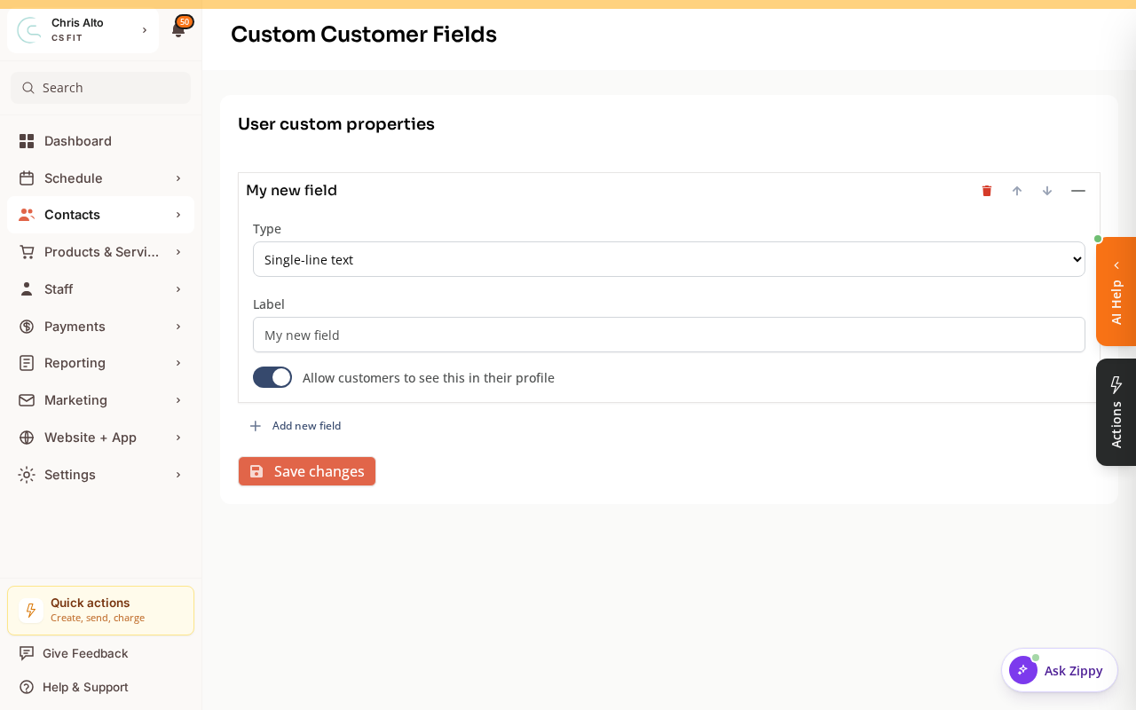Open Quick actions panel
The height and width of the screenshot is (710, 1136).
pos(100,611)
